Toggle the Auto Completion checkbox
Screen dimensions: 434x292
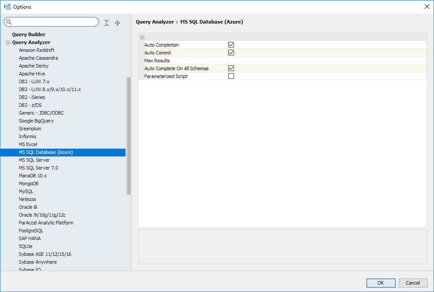(231, 45)
